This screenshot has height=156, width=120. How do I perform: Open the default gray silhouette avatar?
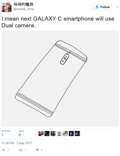tap(59, 134)
